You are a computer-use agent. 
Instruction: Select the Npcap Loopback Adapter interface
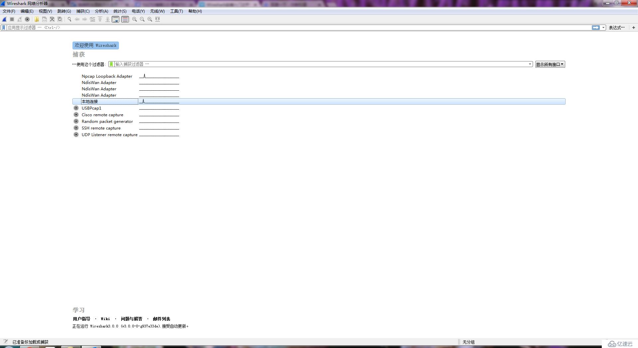pyautogui.click(x=107, y=76)
